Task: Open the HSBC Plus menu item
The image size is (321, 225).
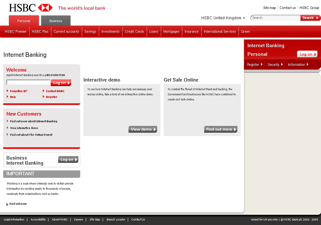Action: click(40, 31)
